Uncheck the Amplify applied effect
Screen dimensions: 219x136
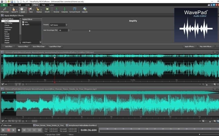tap(23, 24)
